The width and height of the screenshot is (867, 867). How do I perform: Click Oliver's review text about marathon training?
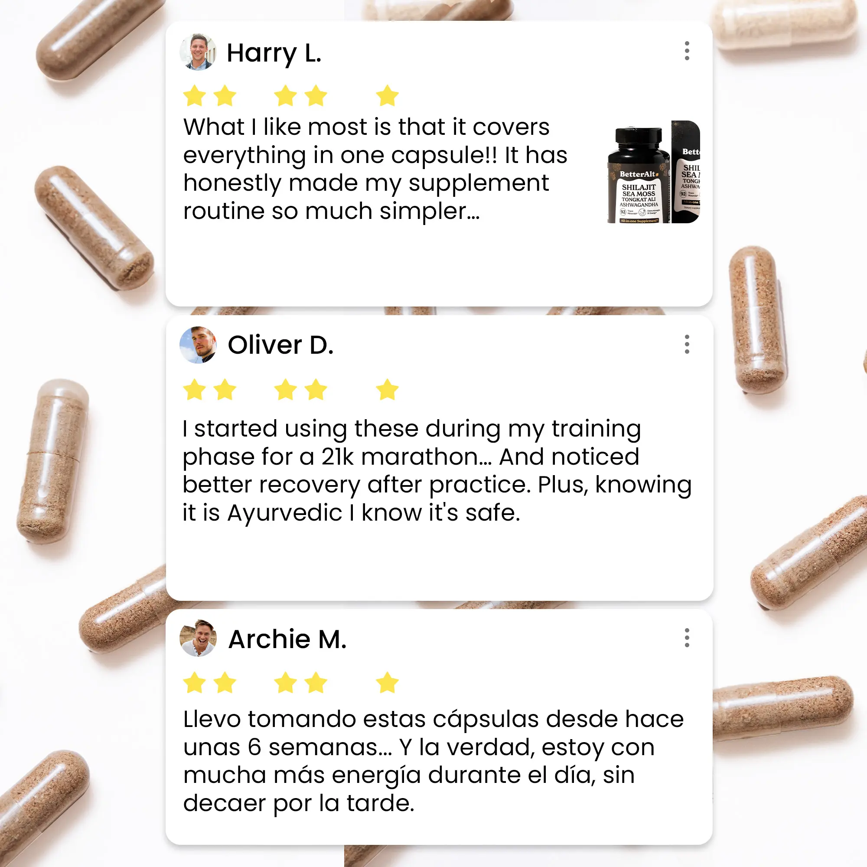pyautogui.click(x=437, y=470)
